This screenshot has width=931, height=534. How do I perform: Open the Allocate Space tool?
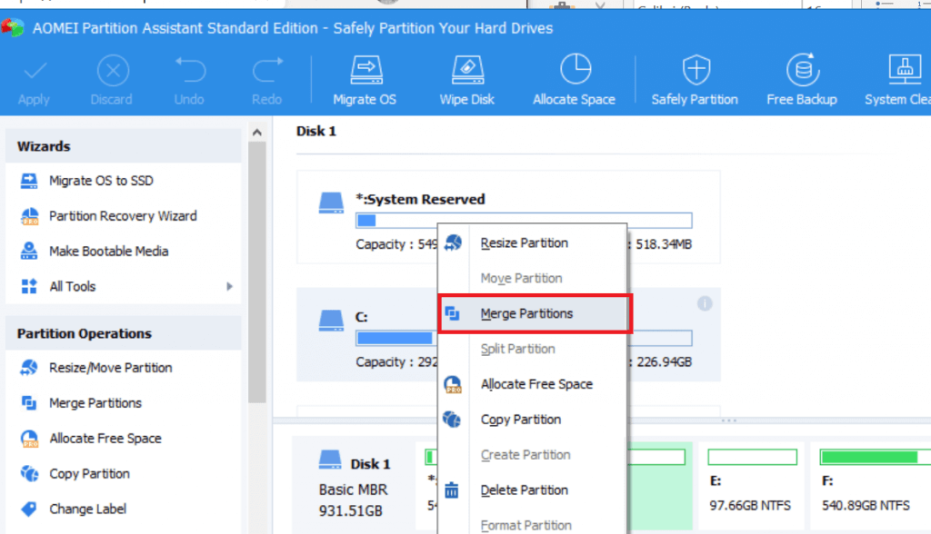[x=575, y=80]
